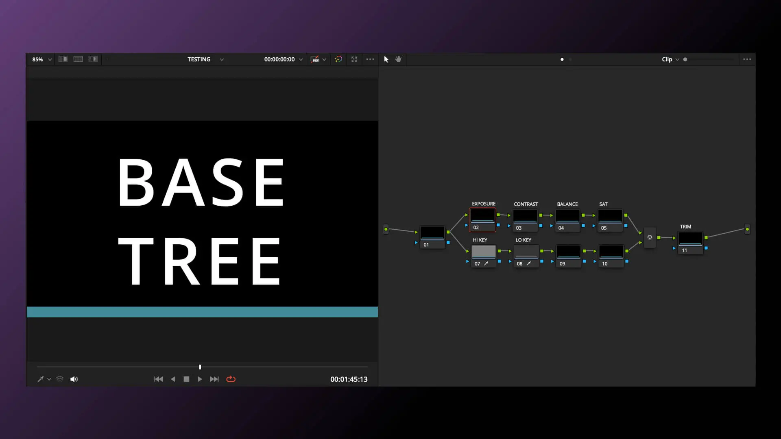Select the SAT node 05
Viewport: 781px width, 439px height.
610,220
